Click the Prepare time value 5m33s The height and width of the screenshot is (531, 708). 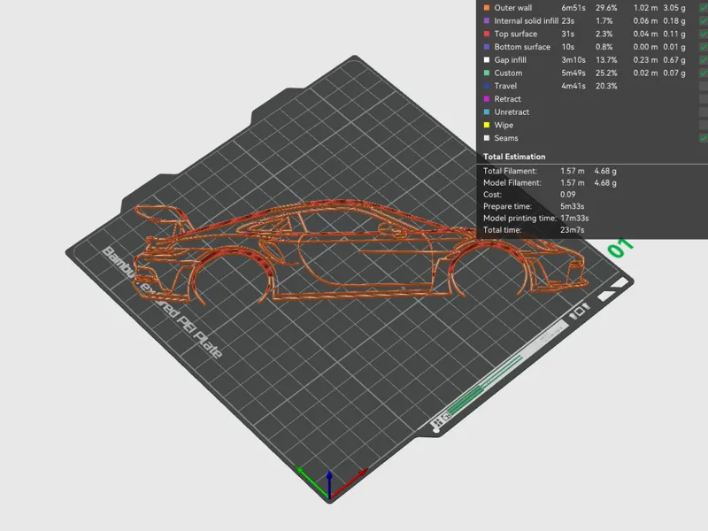click(573, 206)
